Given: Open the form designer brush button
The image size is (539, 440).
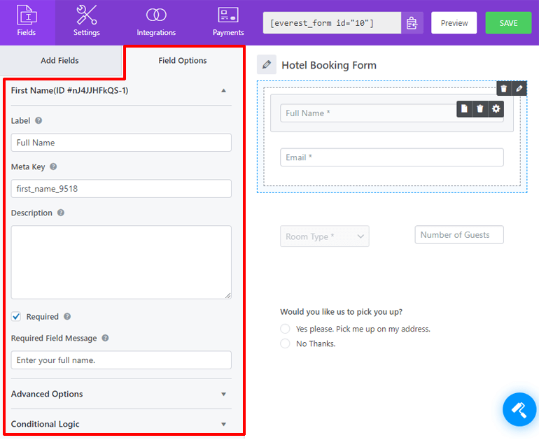Looking at the screenshot, I should click(x=519, y=409).
